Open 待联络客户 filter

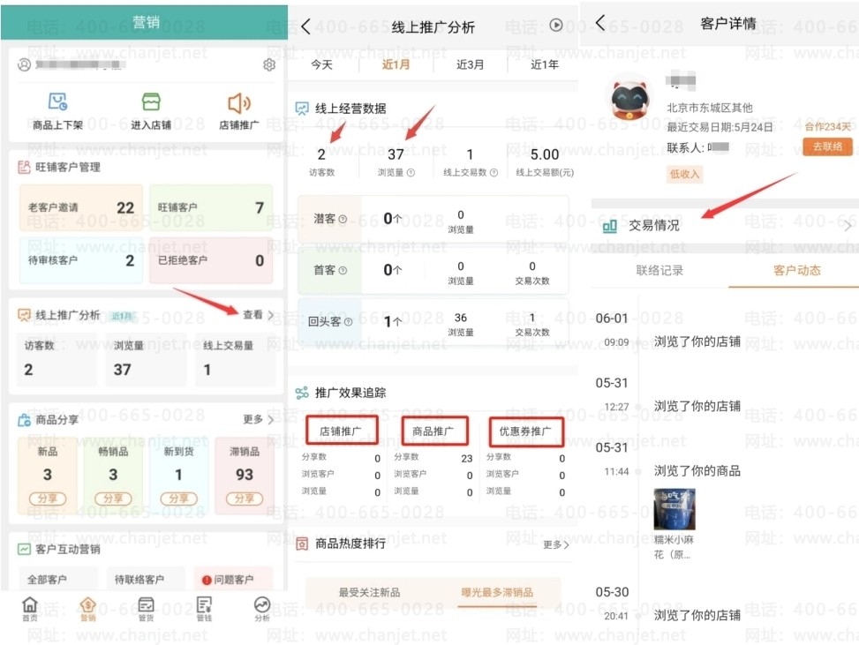(145, 580)
